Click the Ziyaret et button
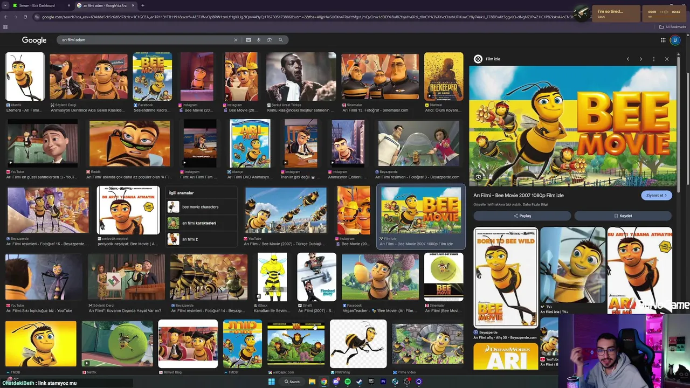Screen dimensions: 690x388 [657, 195]
